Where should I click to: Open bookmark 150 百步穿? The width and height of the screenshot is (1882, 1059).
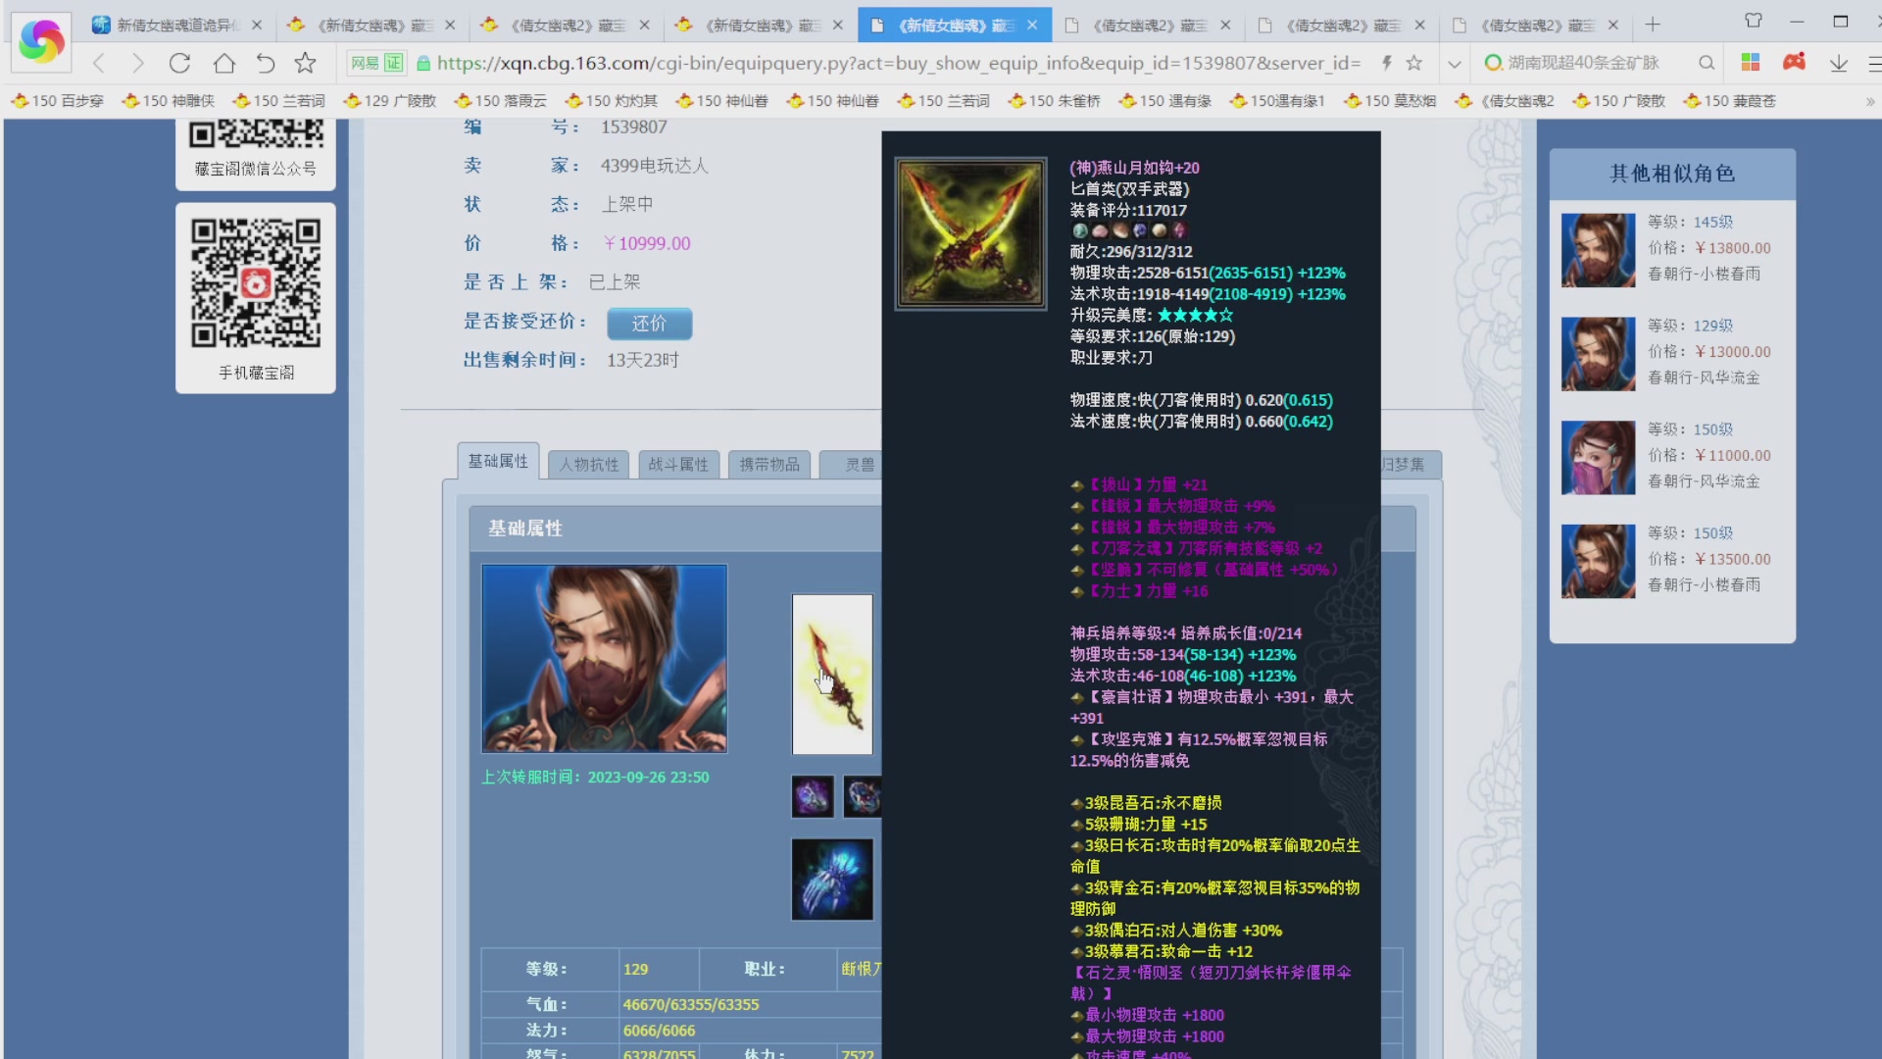[57, 101]
